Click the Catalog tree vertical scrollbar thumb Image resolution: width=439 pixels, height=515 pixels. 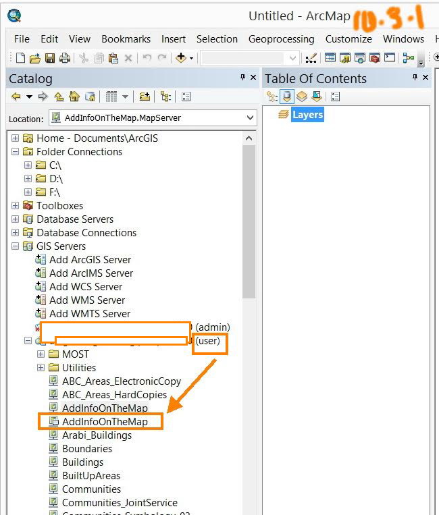[x=249, y=221]
